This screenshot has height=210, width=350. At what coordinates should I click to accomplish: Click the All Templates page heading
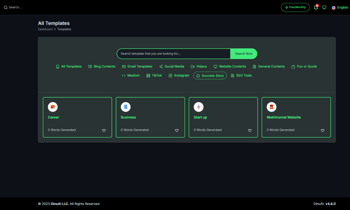(54, 23)
